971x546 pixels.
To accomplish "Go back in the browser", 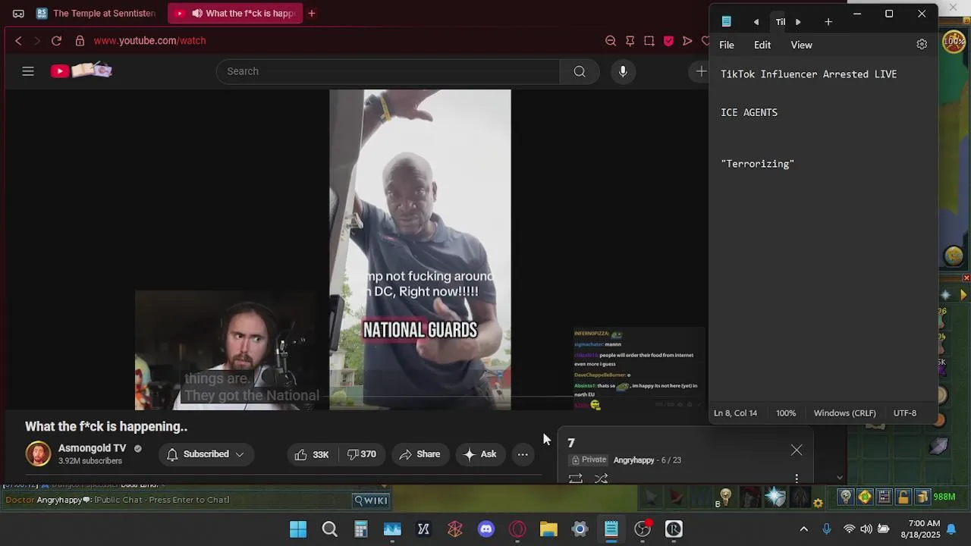I will pyautogui.click(x=19, y=41).
